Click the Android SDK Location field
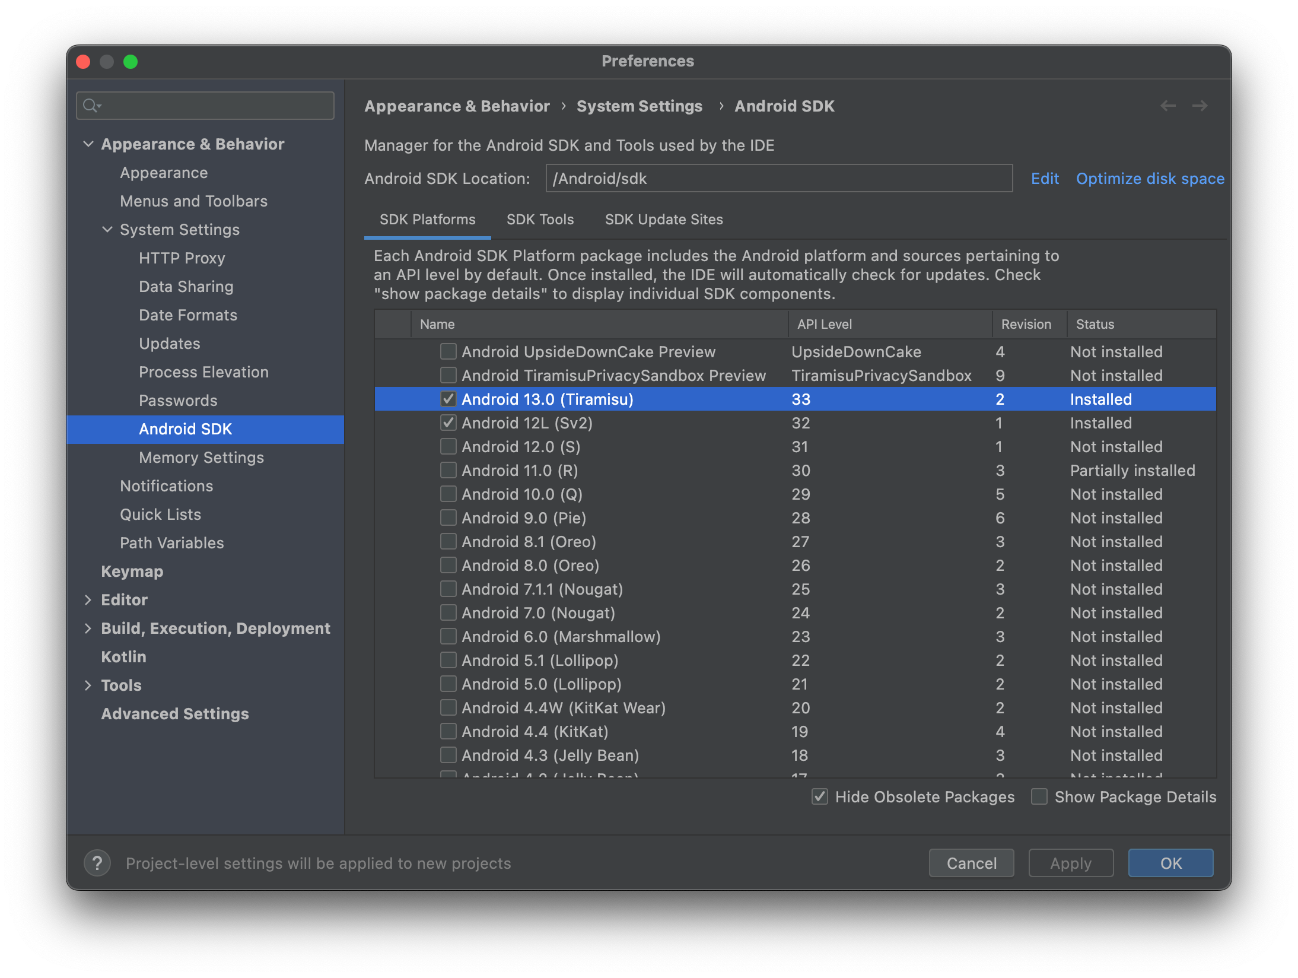 [x=778, y=178]
